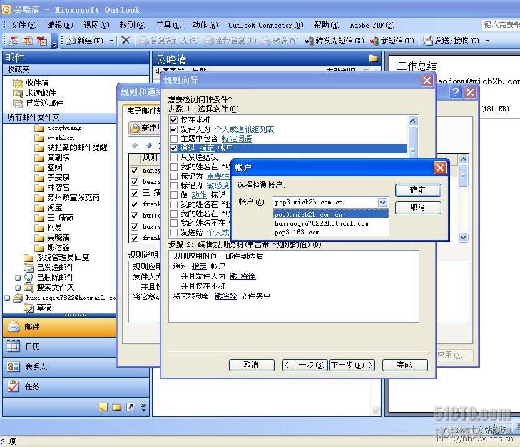Open the 文件 menu
520x447 pixels.
pyautogui.click(x=24, y=25)
